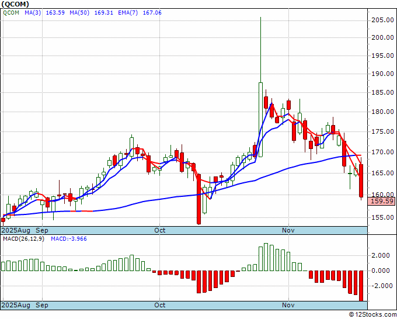Viewport: 397px width, 319px height.
Task: Click Nov on the MACD date axis
Action: (x=288, y=305)
